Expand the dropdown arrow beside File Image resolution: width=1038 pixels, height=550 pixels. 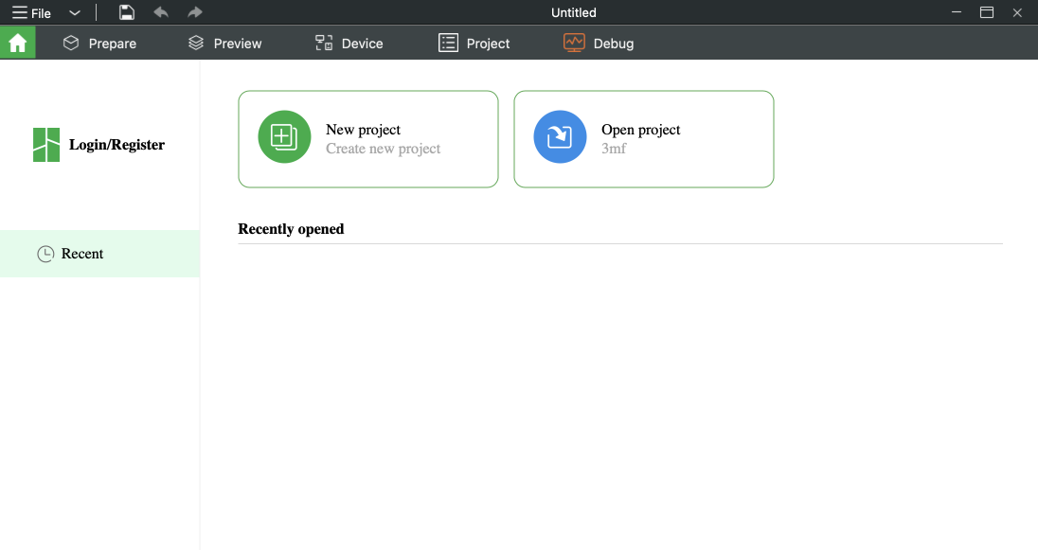[x=75, y=12]
